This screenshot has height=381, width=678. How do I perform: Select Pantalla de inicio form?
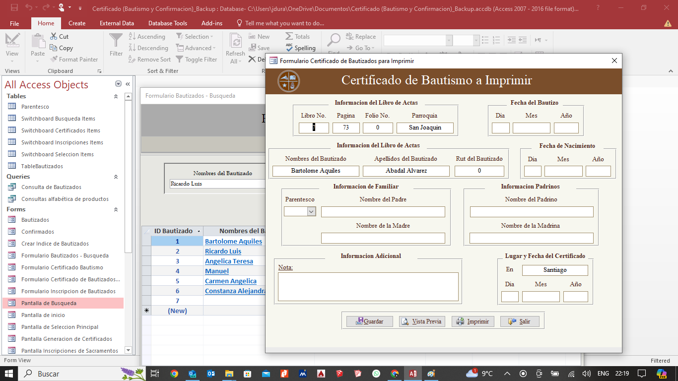(x=43, y=315)
